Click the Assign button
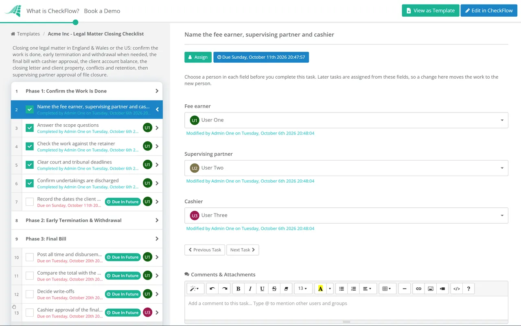The width and height of the screenshot is (521, 326). click(x=198, y=57)
